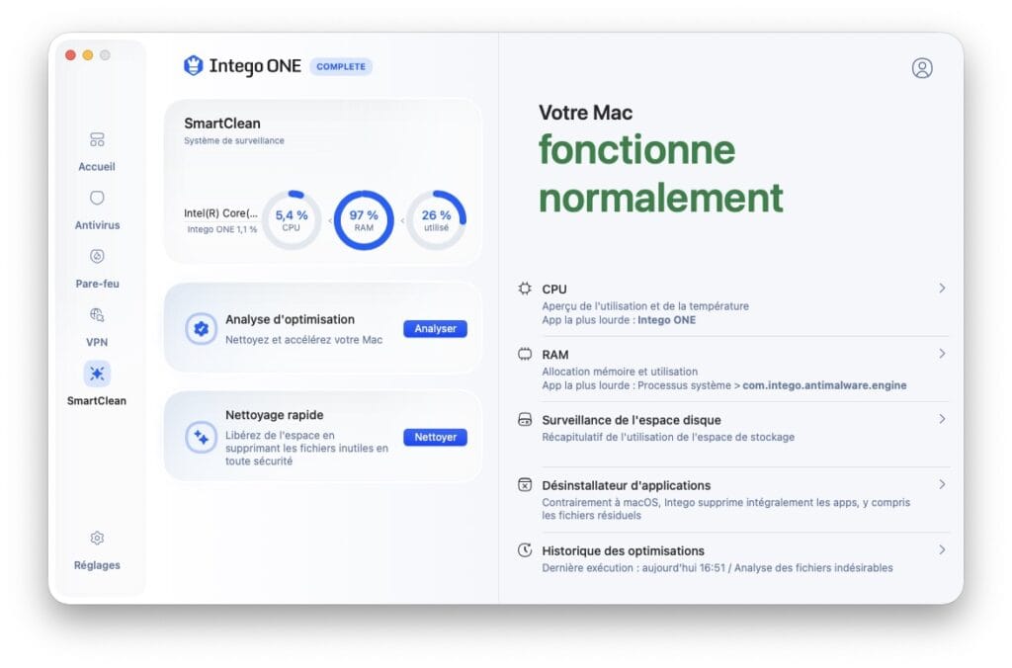Open Surveillance de l'espace disque title

[632, 420]
